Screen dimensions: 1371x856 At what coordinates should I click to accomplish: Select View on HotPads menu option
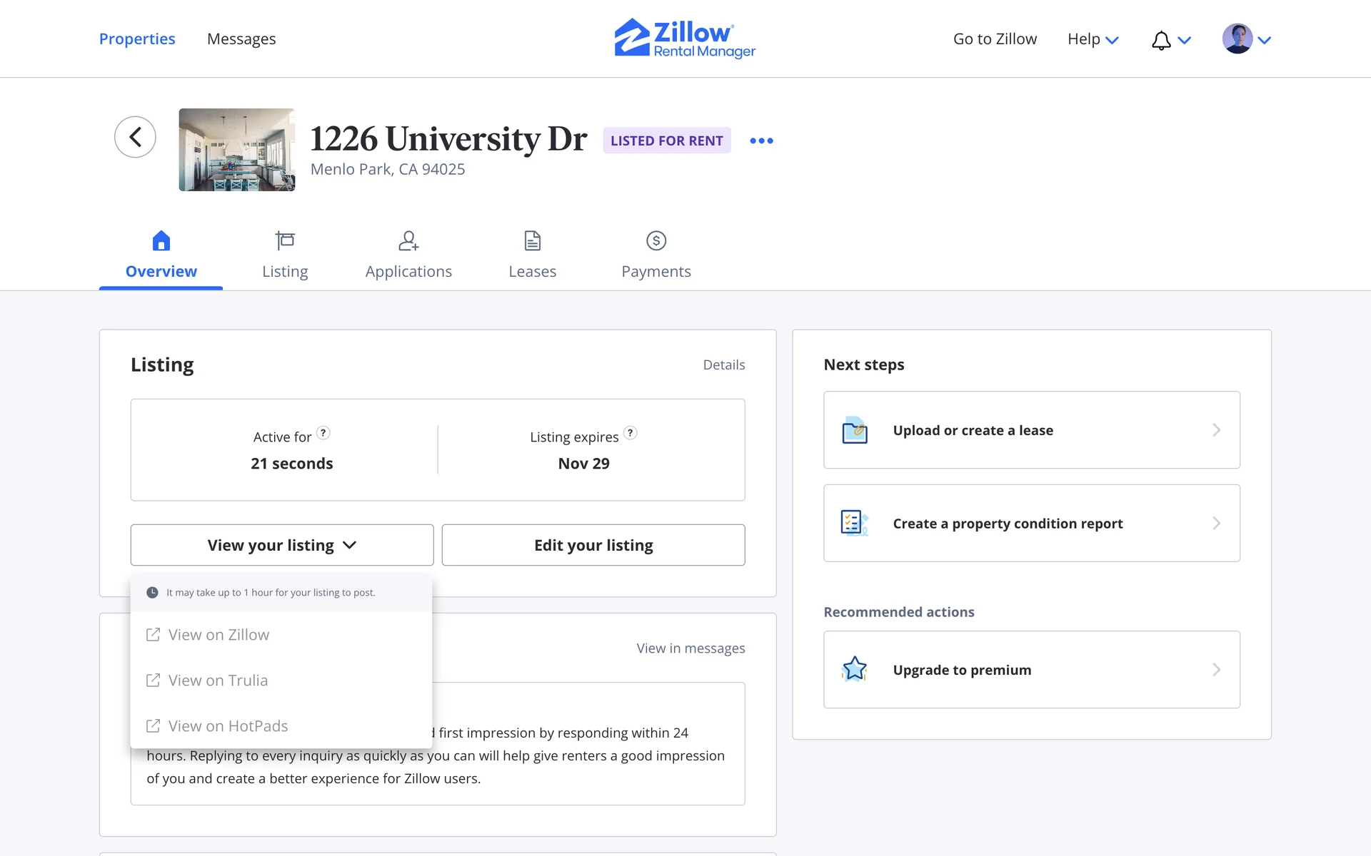pos(228,726)
